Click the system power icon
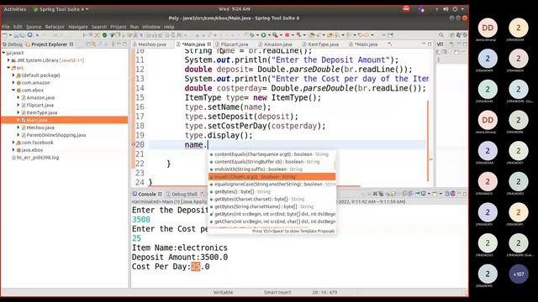538x302 pixels. [x=455, y=9]
